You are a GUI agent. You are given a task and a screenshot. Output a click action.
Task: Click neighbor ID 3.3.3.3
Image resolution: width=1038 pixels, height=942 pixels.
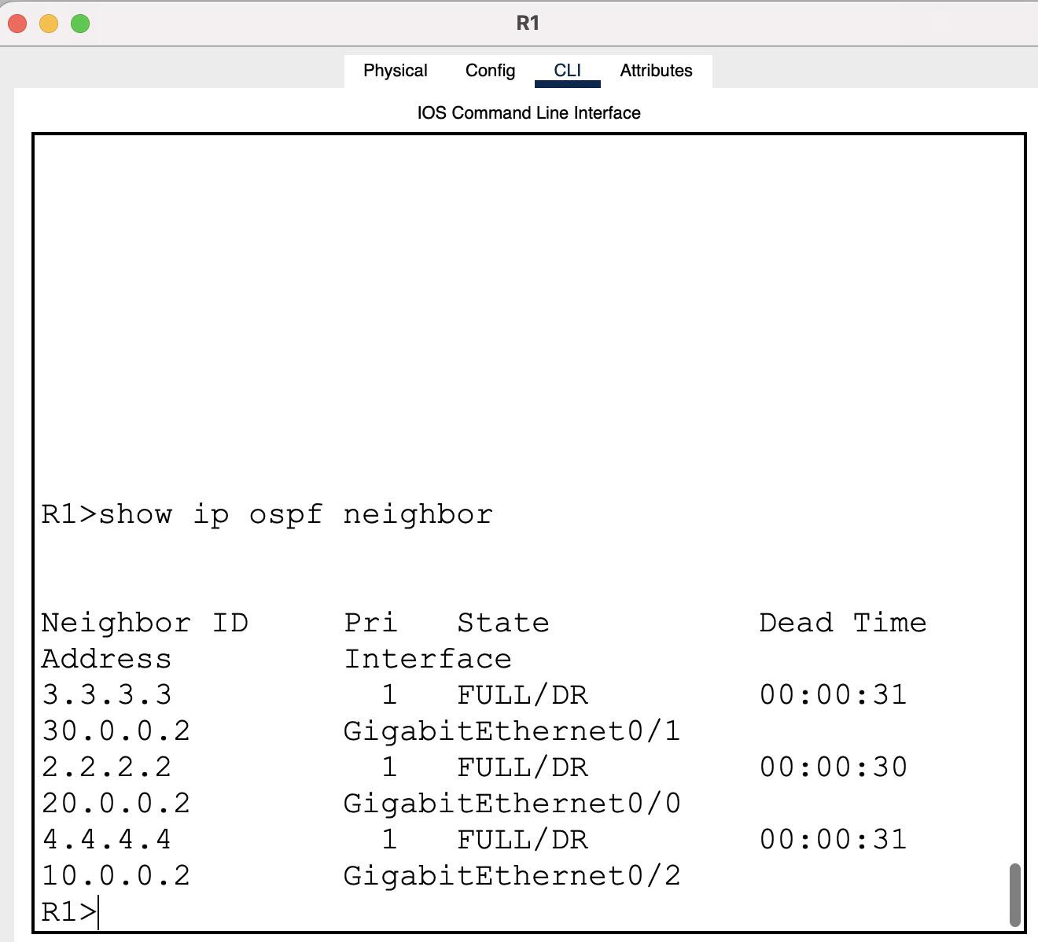[x=106, y=695]
